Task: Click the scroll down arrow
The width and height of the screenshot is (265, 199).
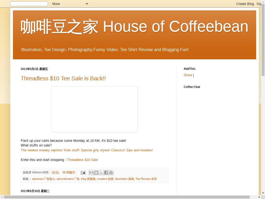Action: (263, 193)
